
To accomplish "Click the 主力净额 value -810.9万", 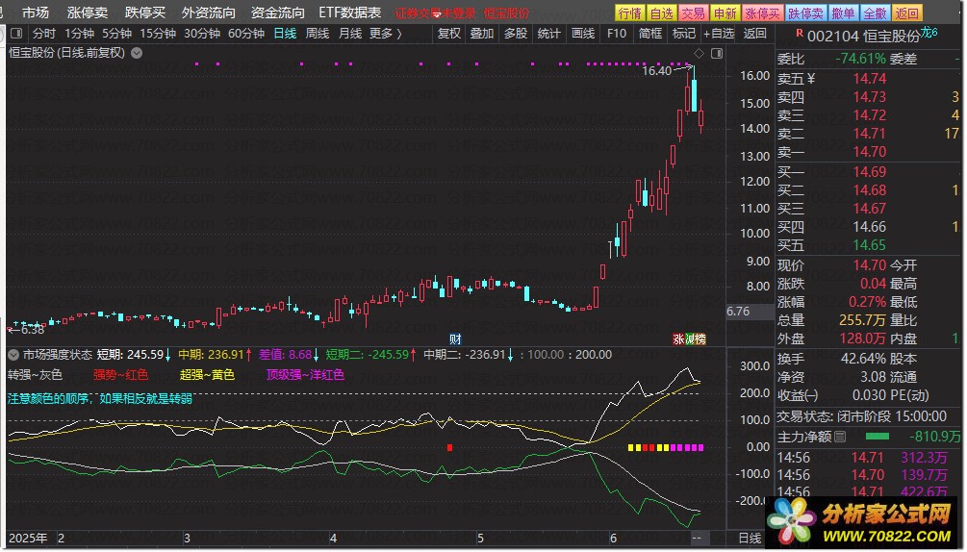I will pyautogui.click(x=935, y=437).
